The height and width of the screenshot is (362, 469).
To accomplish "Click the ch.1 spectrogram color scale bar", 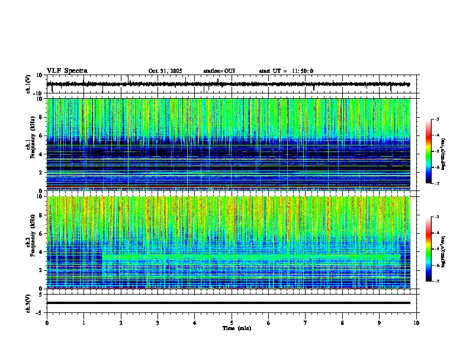I will (428, 151).
